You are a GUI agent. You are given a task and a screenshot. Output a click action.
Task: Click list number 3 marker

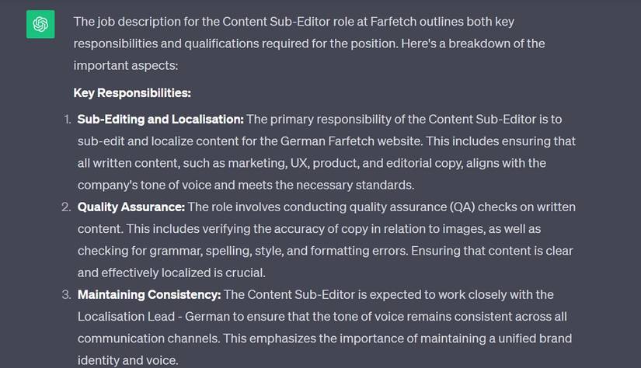coord(66,295)
